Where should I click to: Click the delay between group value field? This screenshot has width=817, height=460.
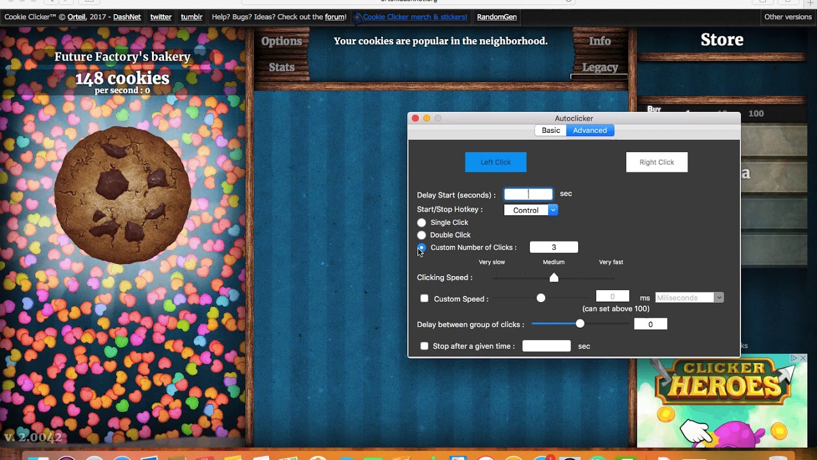[650, 325]
